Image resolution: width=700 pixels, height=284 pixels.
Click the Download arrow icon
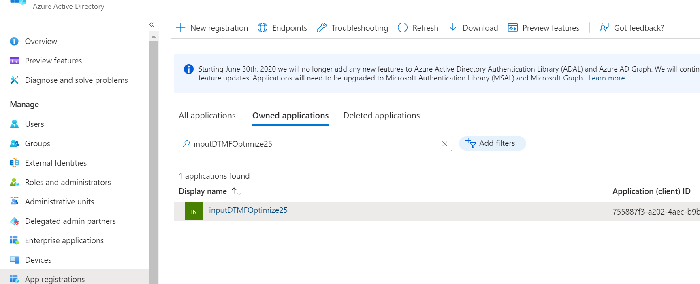click(453, 27)
